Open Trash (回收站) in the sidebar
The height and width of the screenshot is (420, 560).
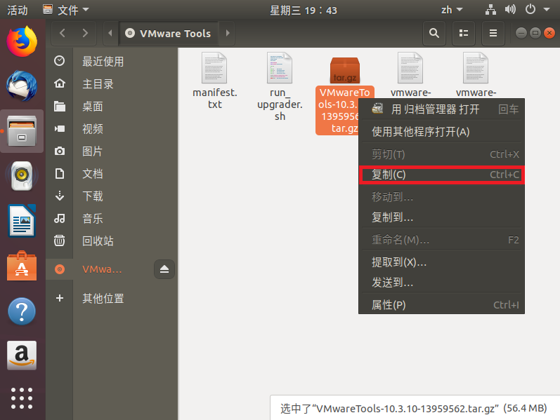point(98,241)
